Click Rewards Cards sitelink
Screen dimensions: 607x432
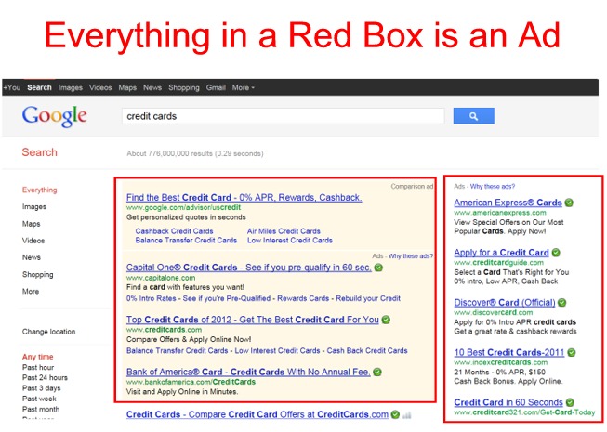[303, 298]
